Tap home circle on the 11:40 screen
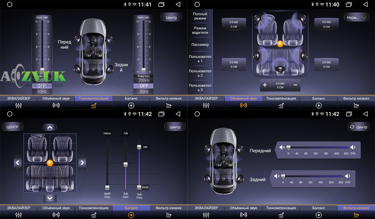The image size is (375, 219). pyautogui.click(x=197, y=4)
